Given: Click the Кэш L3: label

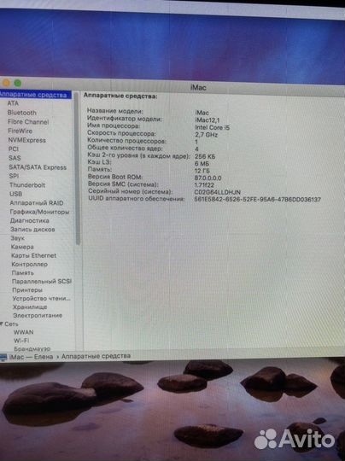Looking at the screenshot, I should tap(99, 162).
